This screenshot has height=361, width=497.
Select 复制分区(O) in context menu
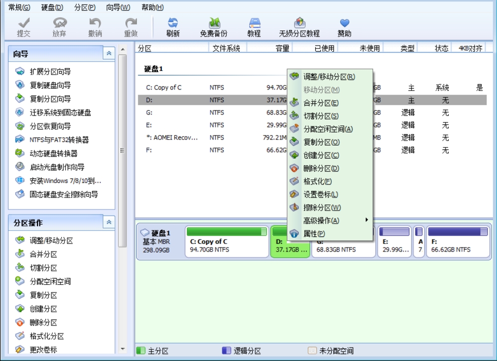(330, 142)
